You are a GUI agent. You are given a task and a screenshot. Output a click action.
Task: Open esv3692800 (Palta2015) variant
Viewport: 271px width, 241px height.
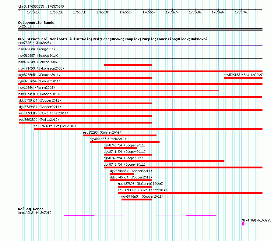tap(39, 120)
